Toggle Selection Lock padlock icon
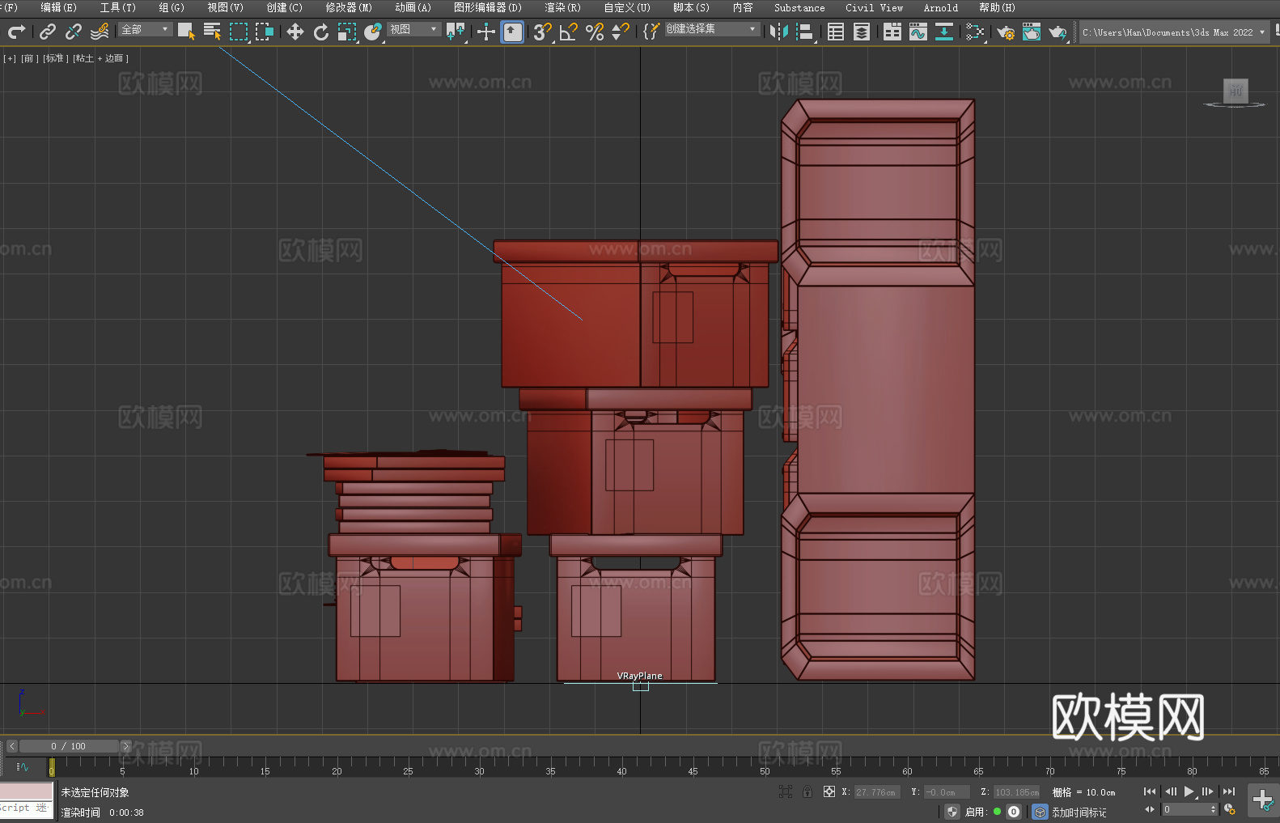 [x=807, y=791]
